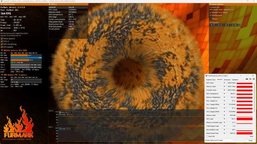This screenshot has width=257, height=144.
Task: Toggle GPU-Z checkbox in Demo monitor
Action: (x=2, y=42)
